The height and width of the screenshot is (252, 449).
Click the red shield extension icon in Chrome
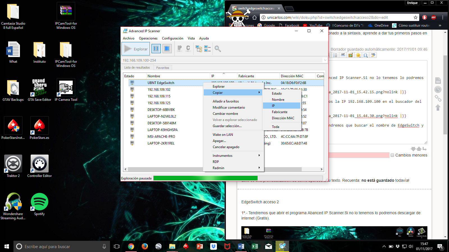[425, 17]
